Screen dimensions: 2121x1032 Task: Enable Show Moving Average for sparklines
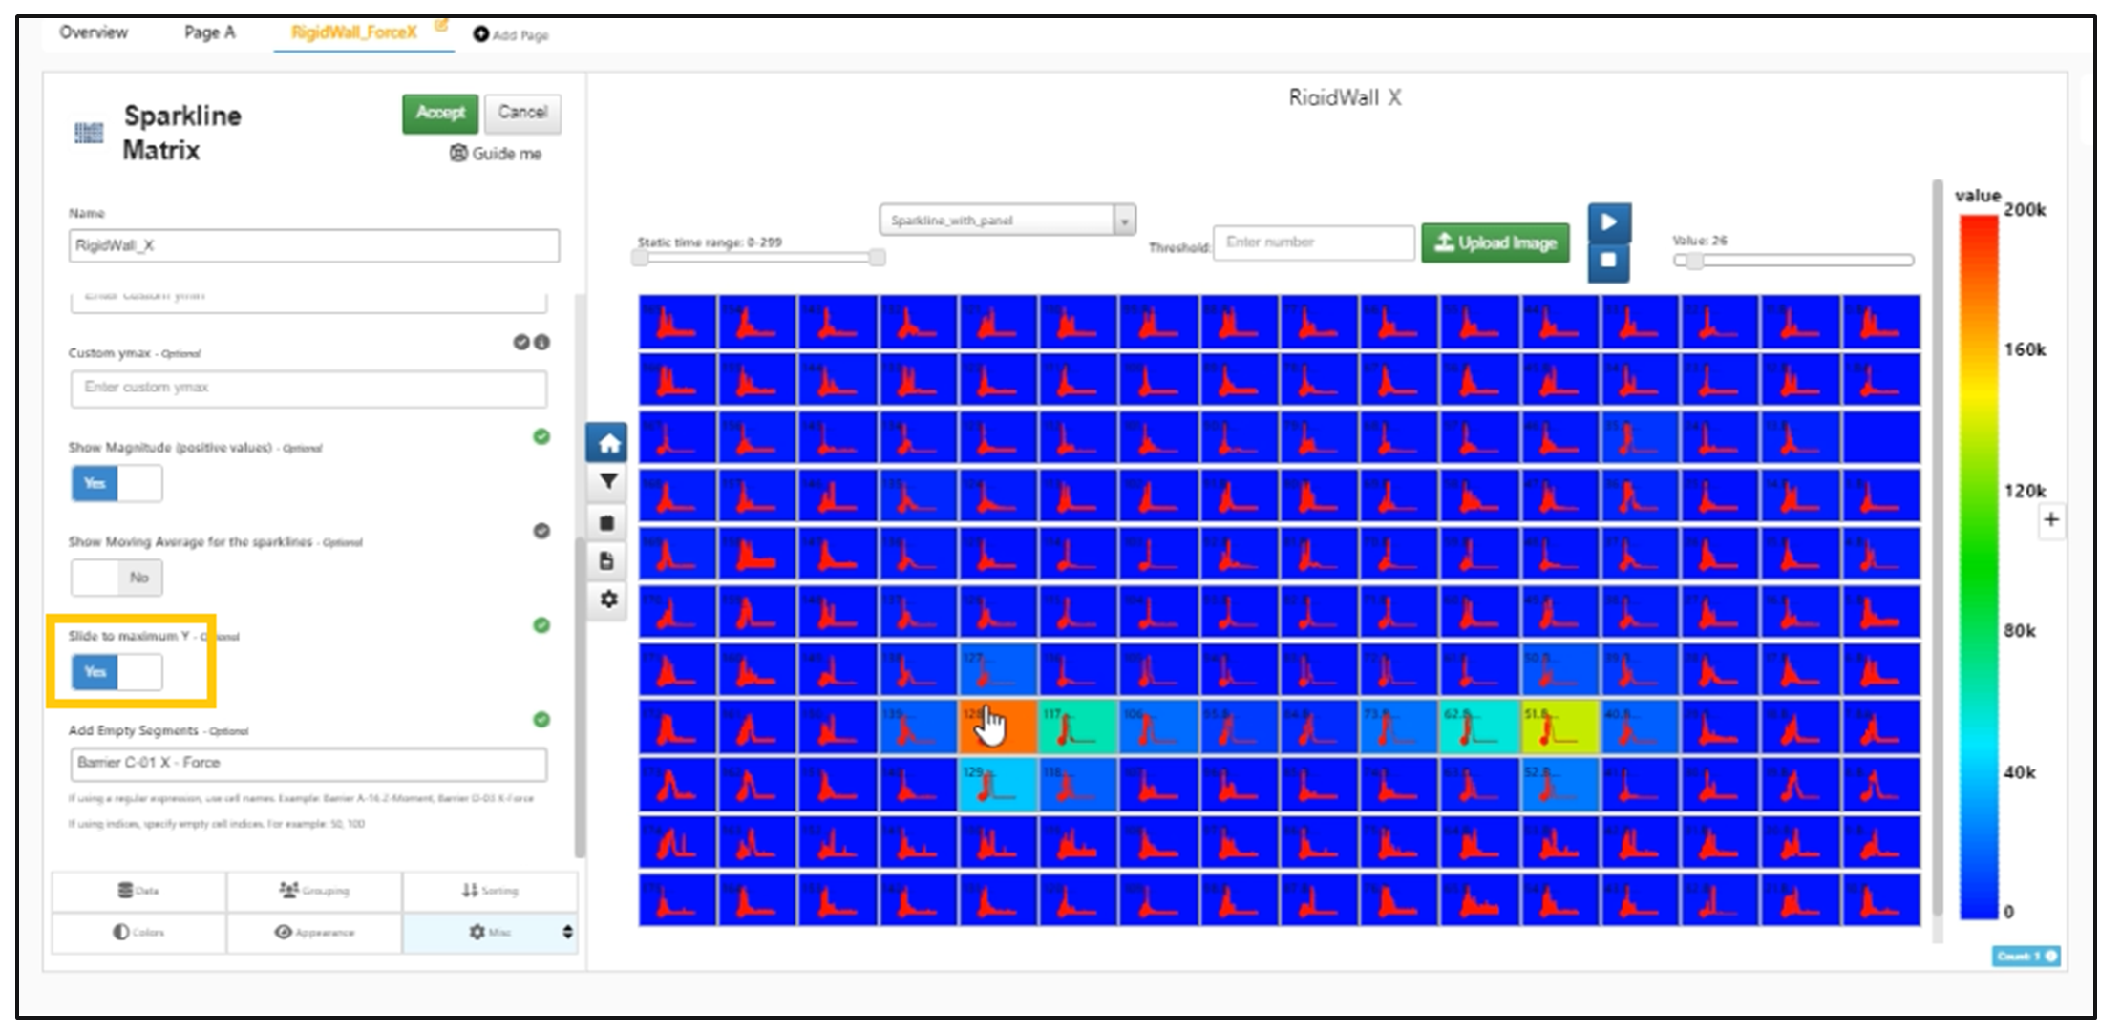tap(117, 578)
